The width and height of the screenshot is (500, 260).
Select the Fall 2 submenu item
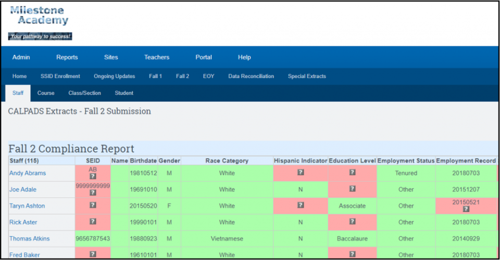tap(182, 76)
